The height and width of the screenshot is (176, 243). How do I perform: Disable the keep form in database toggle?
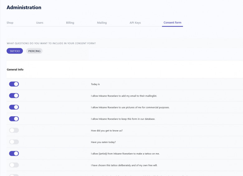[14, 119]
